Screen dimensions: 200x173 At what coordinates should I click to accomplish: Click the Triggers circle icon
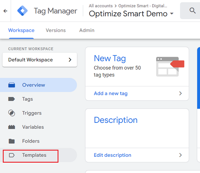[x=11, y=113]
